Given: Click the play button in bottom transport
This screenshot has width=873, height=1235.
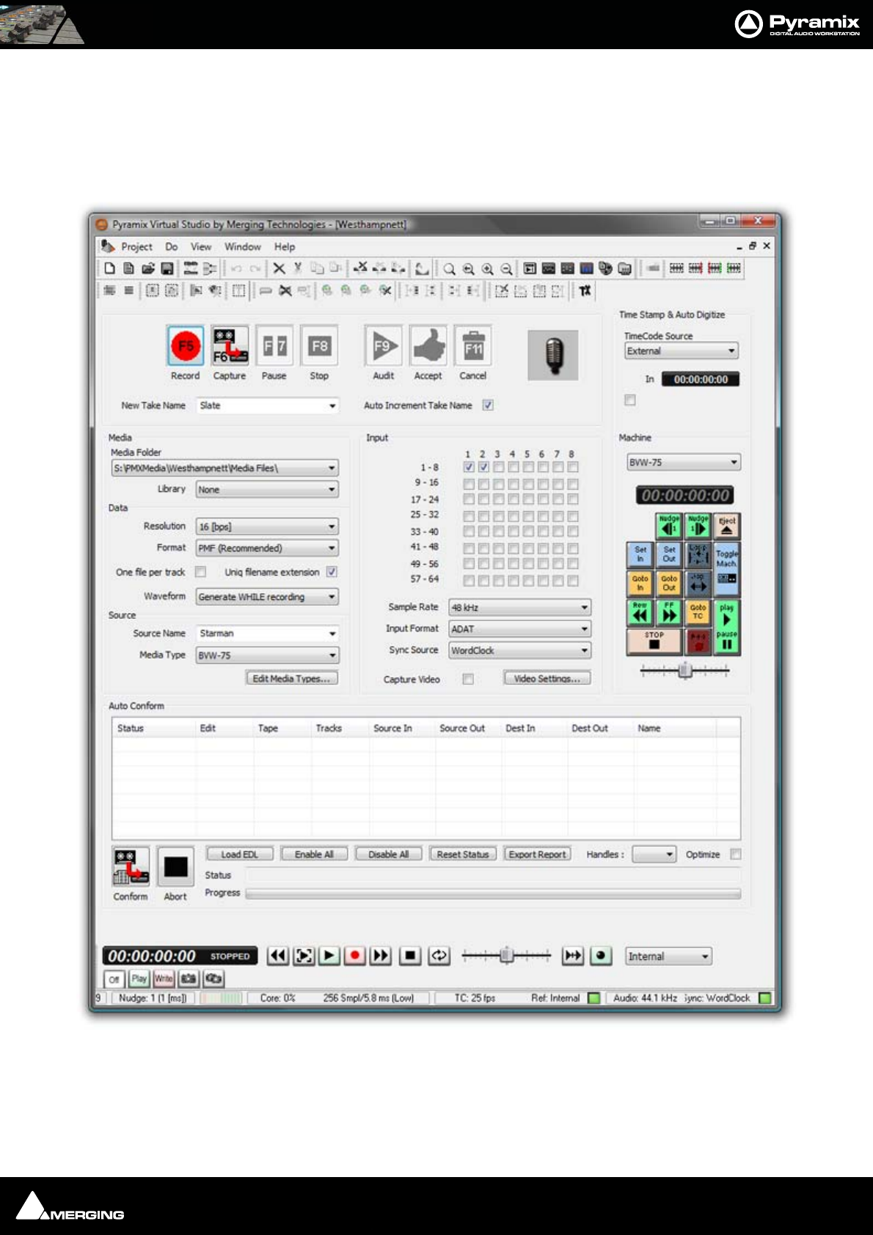Looking at the screenshot, I should click(329, 956).
